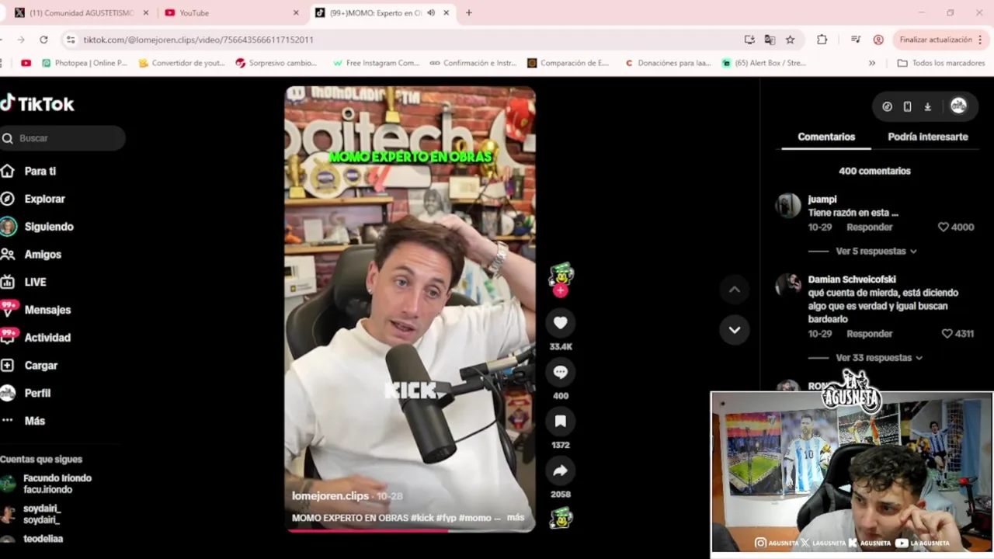
Task: Switch to the Comentarios tab
Action: pos(826,137)
